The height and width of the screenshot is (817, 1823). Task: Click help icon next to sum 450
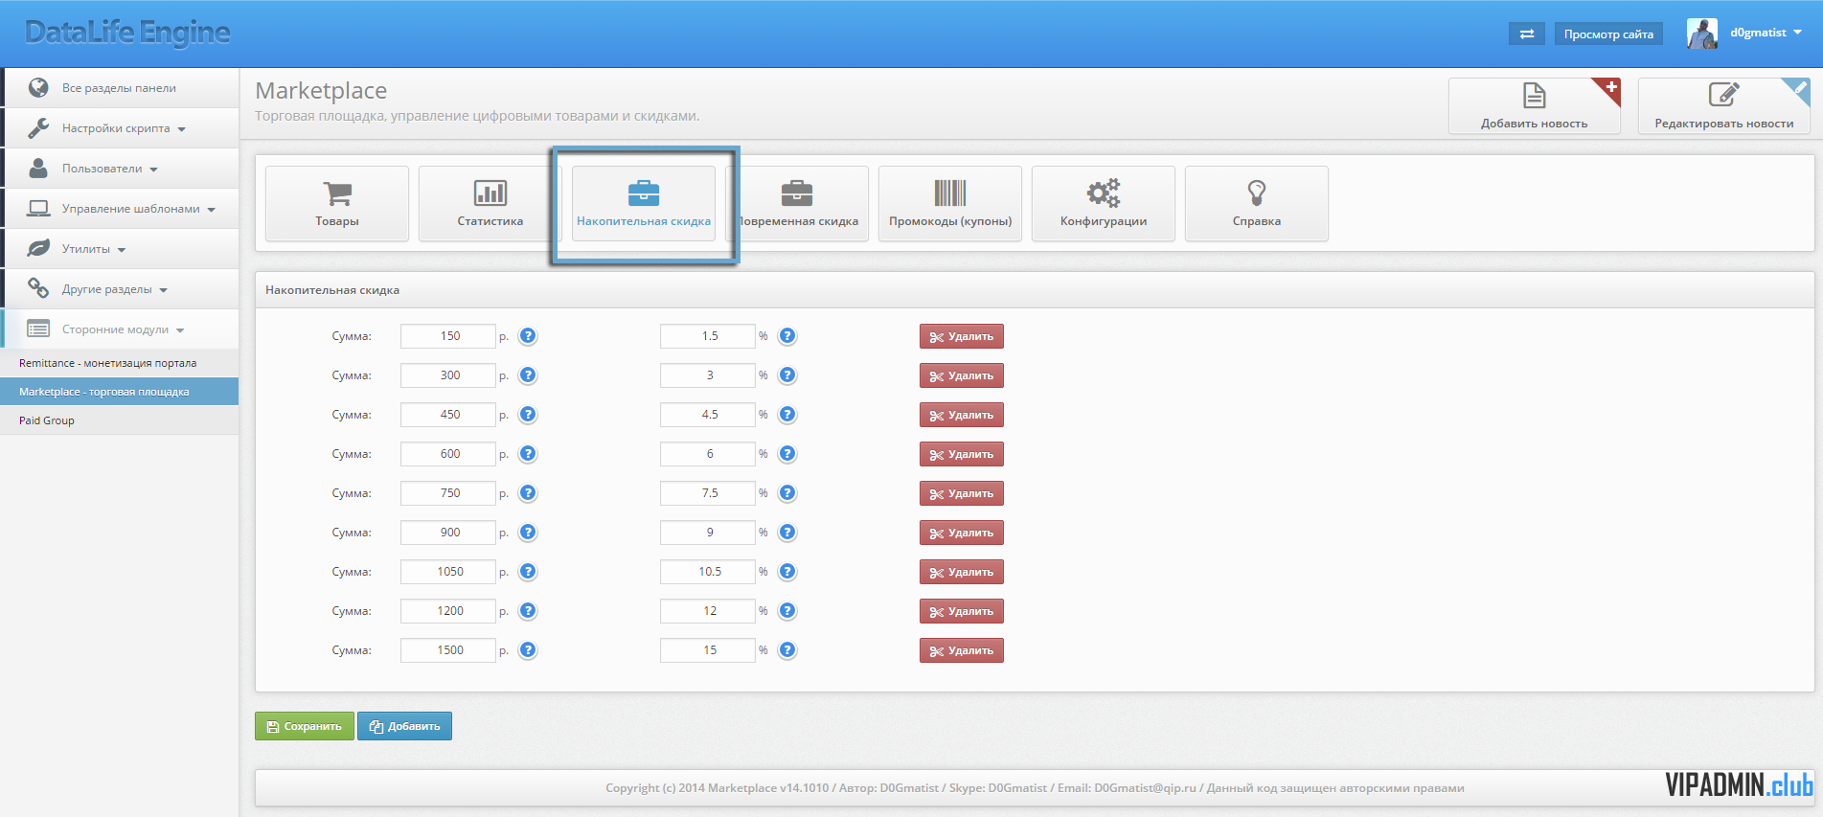click(528, 415)
